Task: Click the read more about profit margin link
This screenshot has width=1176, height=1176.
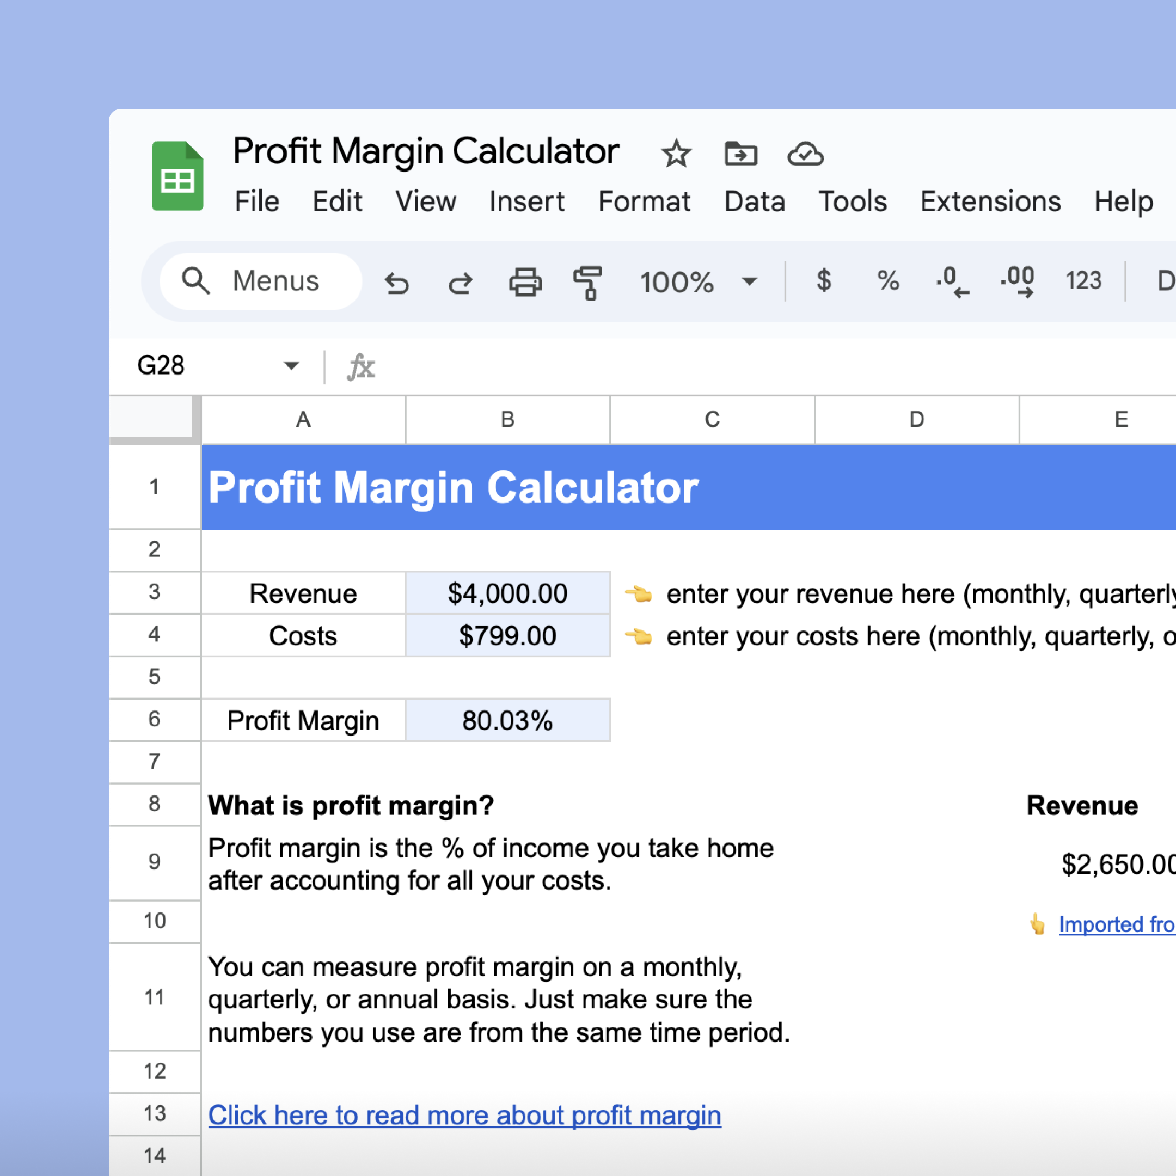Action: pyautogui.click(x=464, y=1115)
